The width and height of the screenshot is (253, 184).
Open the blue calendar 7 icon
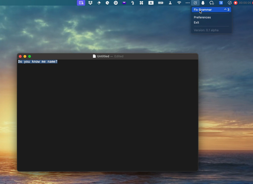[x=221, y=3]
